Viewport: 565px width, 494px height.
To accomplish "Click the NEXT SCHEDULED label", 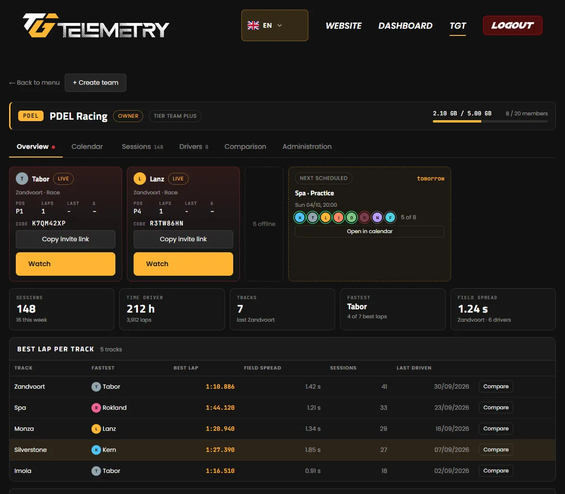I will [324, 179].
